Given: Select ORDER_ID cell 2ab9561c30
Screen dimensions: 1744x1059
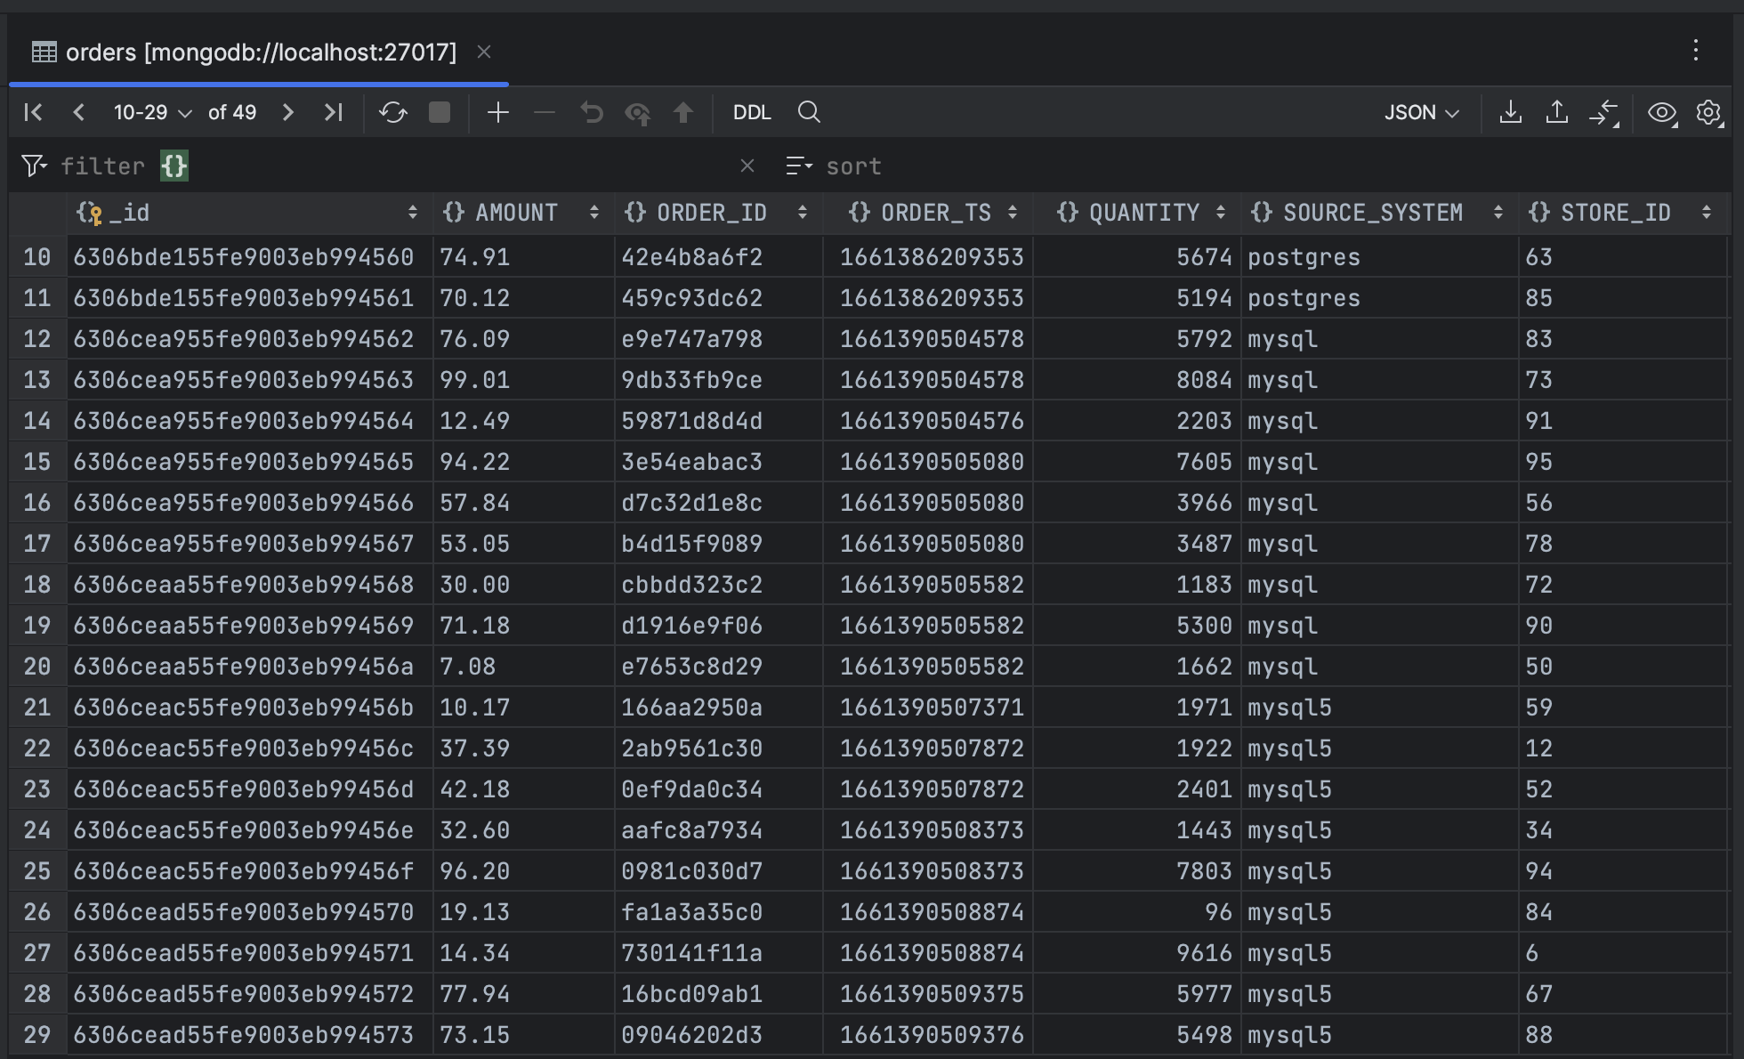Looking at the screenshot, I should [x=719, y=748].
